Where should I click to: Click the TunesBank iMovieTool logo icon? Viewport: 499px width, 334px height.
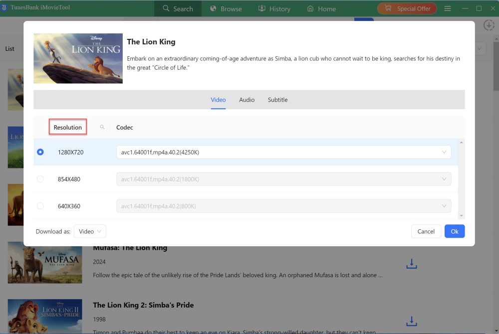point(4,7)
